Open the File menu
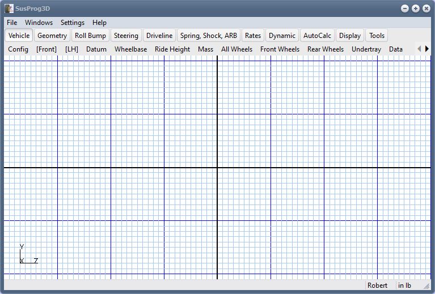Viewport: 435px width, 294px height. 12,23
